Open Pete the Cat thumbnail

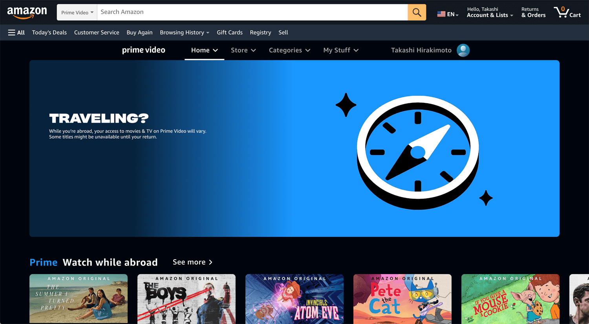(x=402, y=298)
